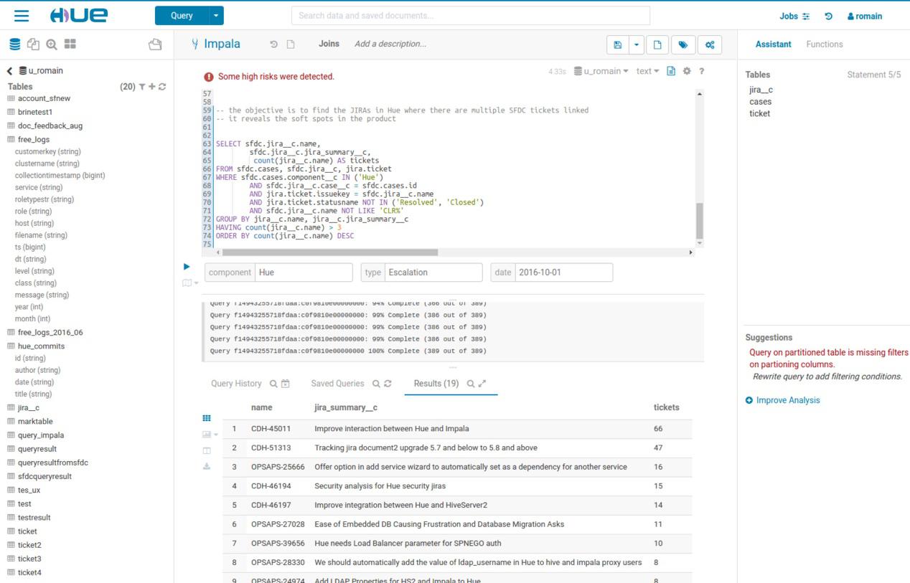Click the author (string) column

37,370
